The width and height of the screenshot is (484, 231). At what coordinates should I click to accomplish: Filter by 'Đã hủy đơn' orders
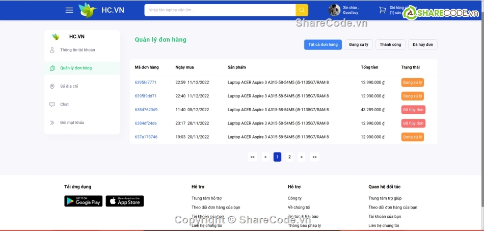(x=422, y=45)
